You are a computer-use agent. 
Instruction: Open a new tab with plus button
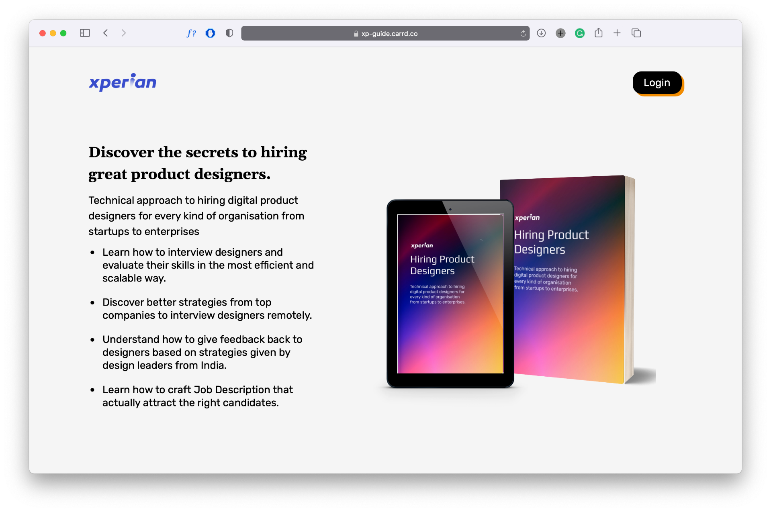(617, 33)
